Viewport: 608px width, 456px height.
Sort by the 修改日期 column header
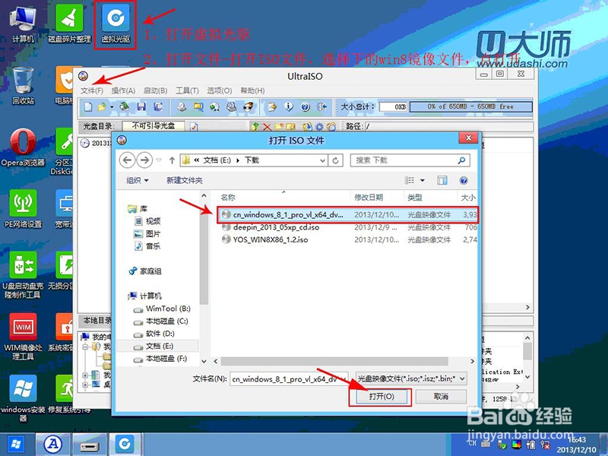pyautogui.click(x=369, y=198)
